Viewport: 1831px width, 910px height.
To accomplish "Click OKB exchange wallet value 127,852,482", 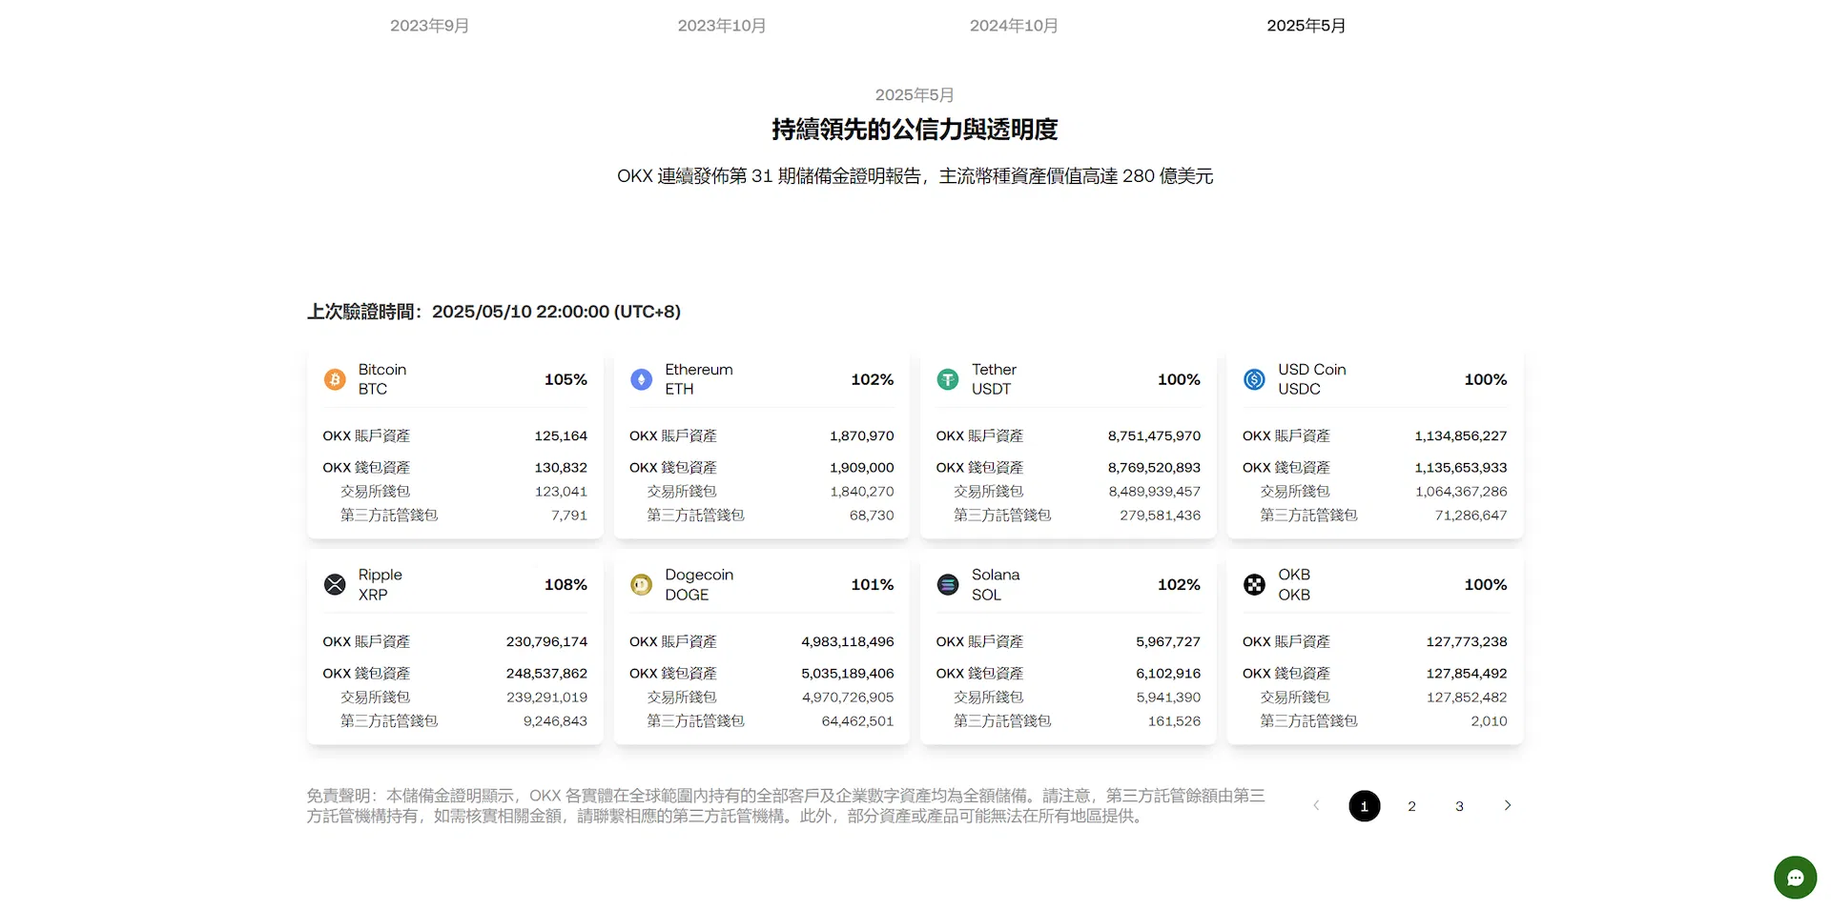I will [x=1467, y=697].
